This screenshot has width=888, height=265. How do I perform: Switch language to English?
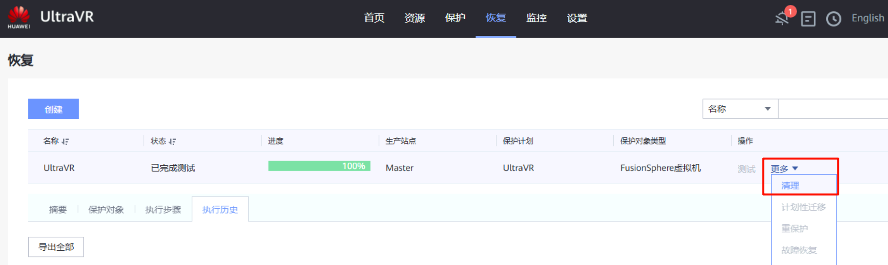[x=867, y=18]
